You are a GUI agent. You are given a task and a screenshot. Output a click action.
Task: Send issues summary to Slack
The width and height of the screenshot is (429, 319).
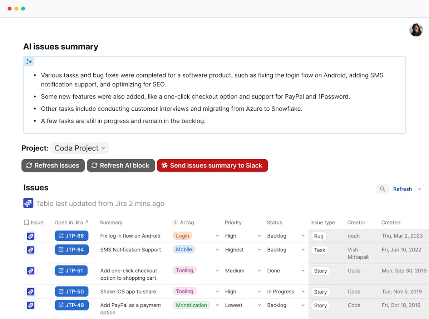[x=212, y=165]
